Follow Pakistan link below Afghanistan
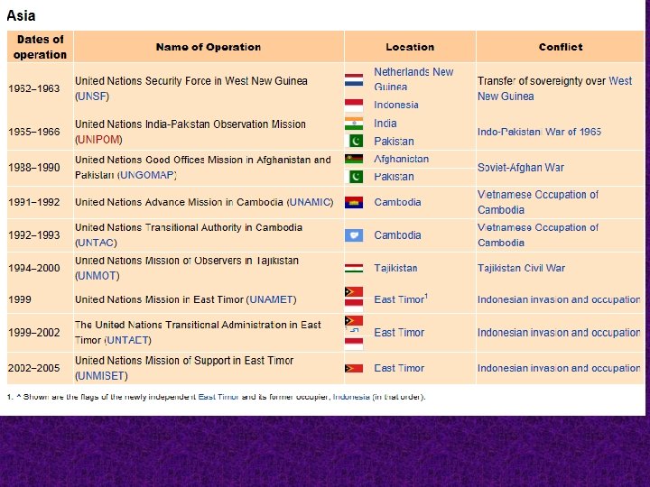 click(x=394, y=177)
